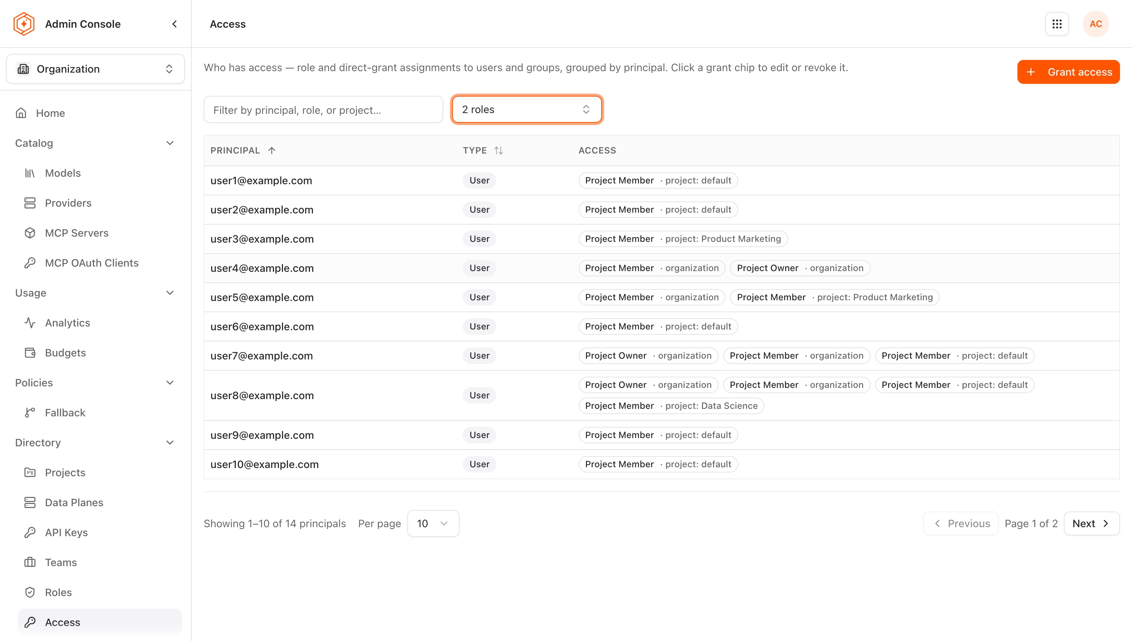1132x641 pixels.
Task: Collapse the Usage section
Action: coord(170,293)
